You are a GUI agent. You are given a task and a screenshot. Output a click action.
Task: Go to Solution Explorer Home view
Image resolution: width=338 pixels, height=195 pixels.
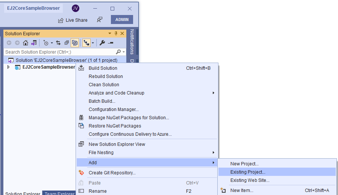click(x=26, y=43)
